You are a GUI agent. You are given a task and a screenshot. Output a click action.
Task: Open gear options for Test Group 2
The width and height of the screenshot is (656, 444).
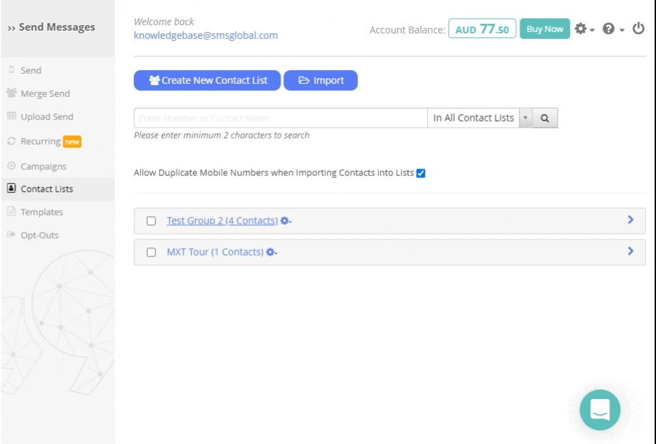click(x=285, y=221)
